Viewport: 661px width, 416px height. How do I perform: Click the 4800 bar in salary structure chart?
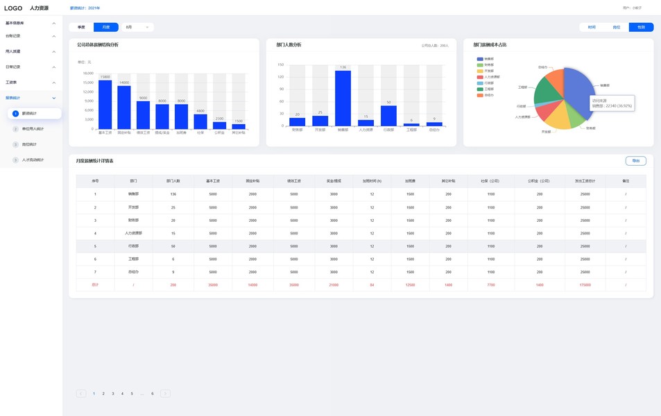point(200,121)
